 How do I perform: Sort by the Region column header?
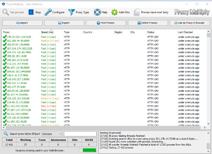tap(121, 32)
